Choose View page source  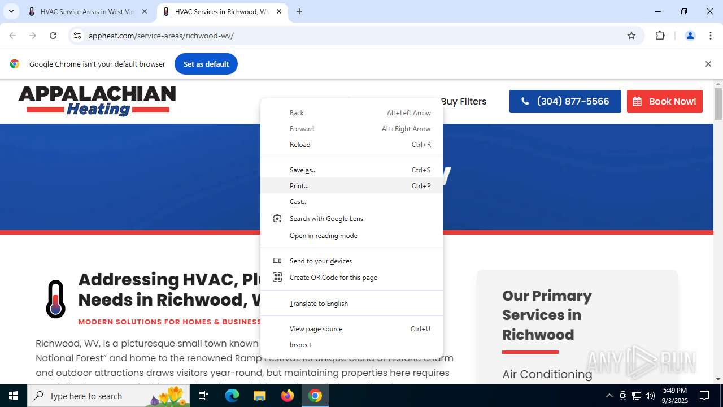click(x=351, y=328)
